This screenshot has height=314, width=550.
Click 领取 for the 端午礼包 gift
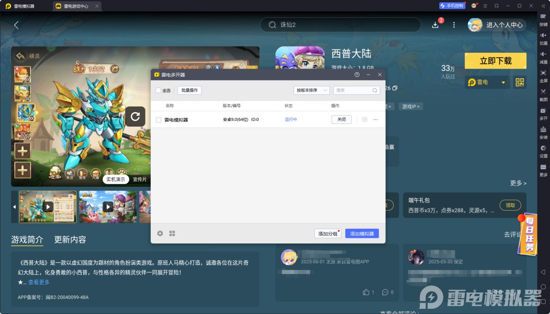click(x=510, y=205)
